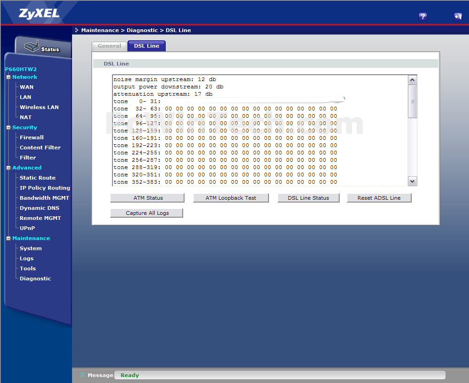Click the ATM Status button
The image size is (469, 383).
click(x=147, y=198)
